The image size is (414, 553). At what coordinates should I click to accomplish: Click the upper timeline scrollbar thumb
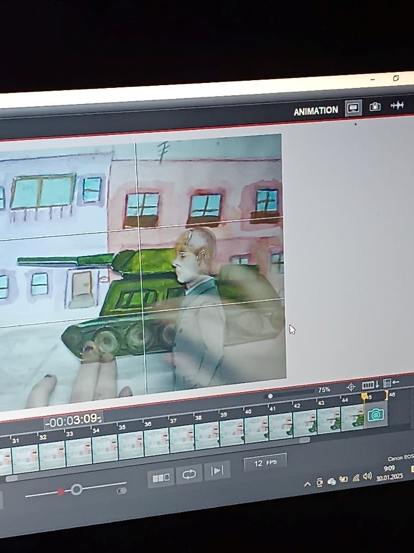tap(305, 440)
